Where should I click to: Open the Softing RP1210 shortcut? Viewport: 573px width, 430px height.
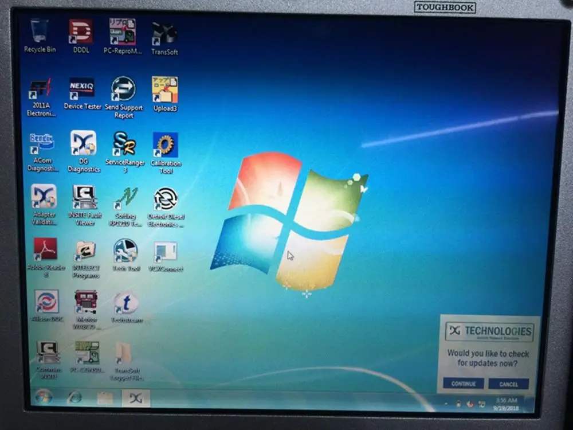pos(125,206)
